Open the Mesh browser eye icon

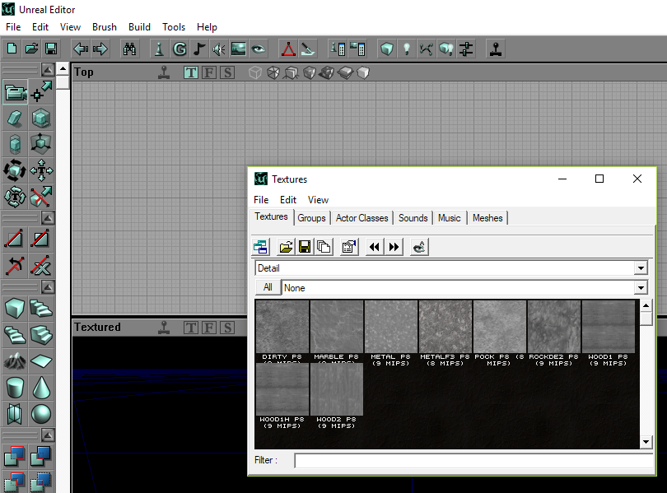[x=259, y=49]
